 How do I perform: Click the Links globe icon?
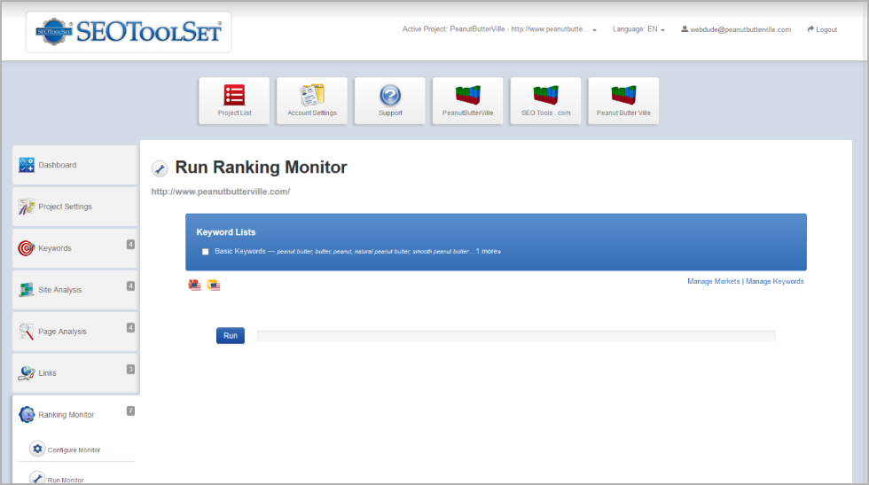[x=27, y=372]
